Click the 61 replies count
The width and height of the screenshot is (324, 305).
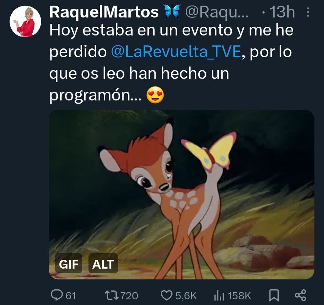pyautogui.click(x=71, y=296)
